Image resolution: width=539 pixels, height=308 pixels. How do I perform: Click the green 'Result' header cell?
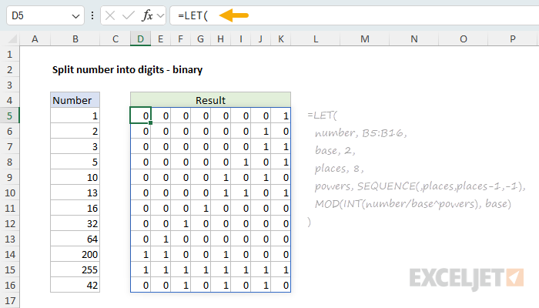tap(210, 100)
